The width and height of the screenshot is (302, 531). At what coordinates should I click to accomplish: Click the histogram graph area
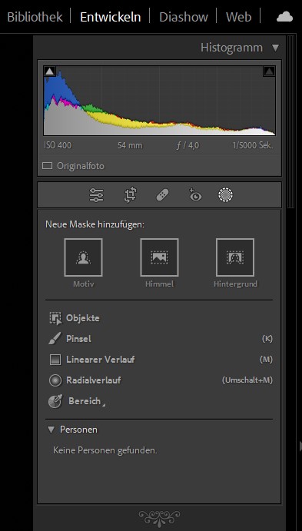point(159,100)
